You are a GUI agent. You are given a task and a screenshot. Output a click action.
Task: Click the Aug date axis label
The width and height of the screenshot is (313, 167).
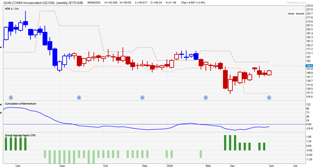click(62, 166)
